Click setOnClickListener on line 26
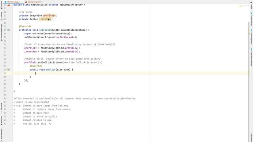Screen dimensions: 253x142 [x=50, y=62]
